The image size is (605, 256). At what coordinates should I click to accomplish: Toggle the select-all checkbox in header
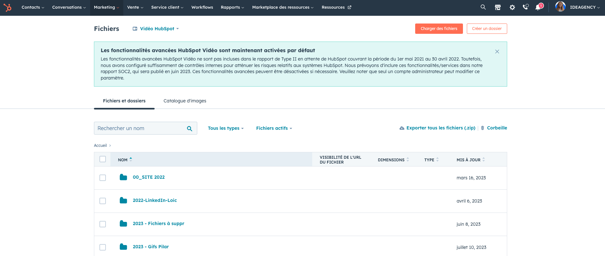tap(103, 159)
